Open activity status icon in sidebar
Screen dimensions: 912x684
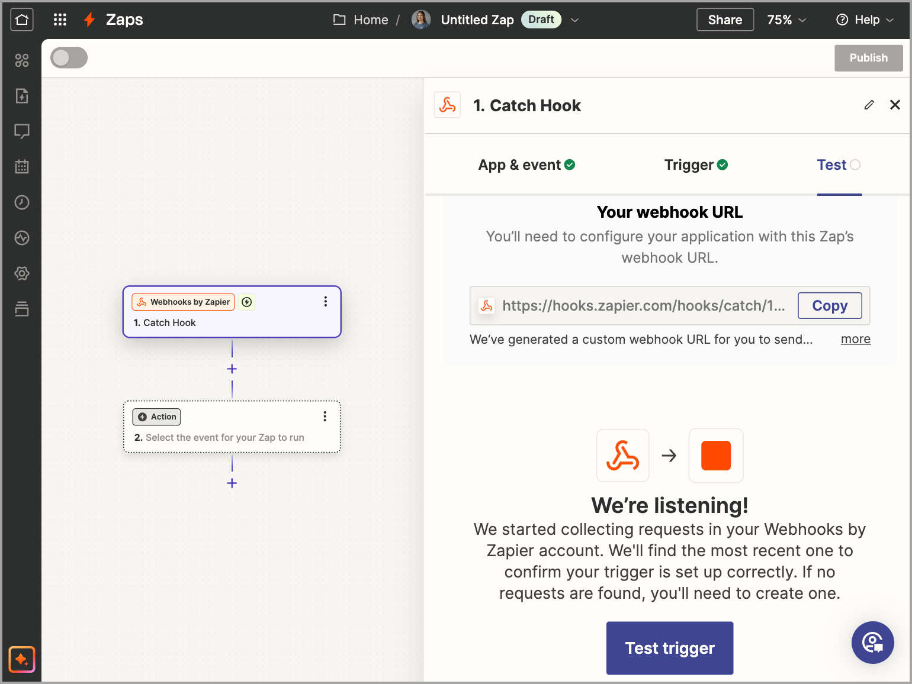pyautogui.click(x=22, y=238)
